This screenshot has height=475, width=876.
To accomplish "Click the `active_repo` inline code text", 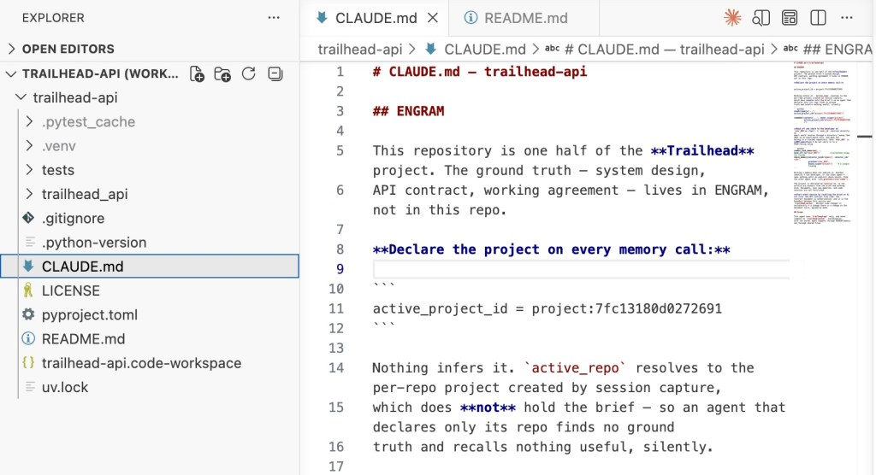I will pos(576,368).
